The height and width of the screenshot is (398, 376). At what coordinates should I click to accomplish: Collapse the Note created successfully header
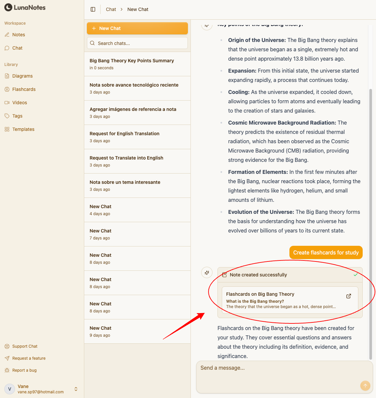click(x=290, y=275)
